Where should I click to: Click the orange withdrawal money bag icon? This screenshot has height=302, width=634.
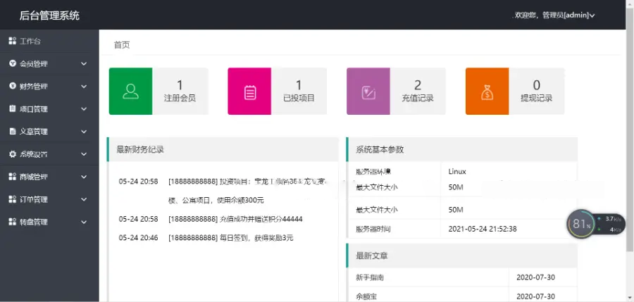pyautogui.click(x=487, y=93)
